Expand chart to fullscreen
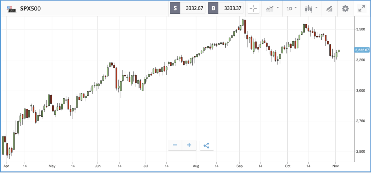Screen dimensions: 371x173 (x=362, y=9)
